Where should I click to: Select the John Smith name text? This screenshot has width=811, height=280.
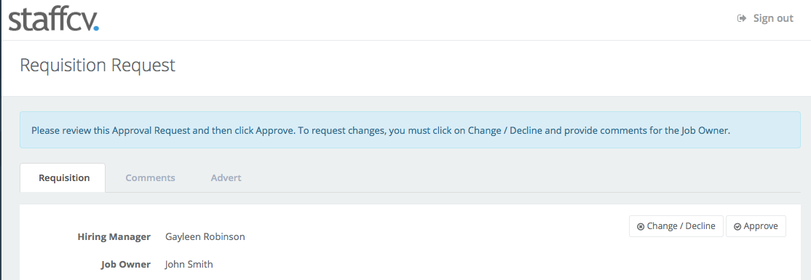point(189,264)
